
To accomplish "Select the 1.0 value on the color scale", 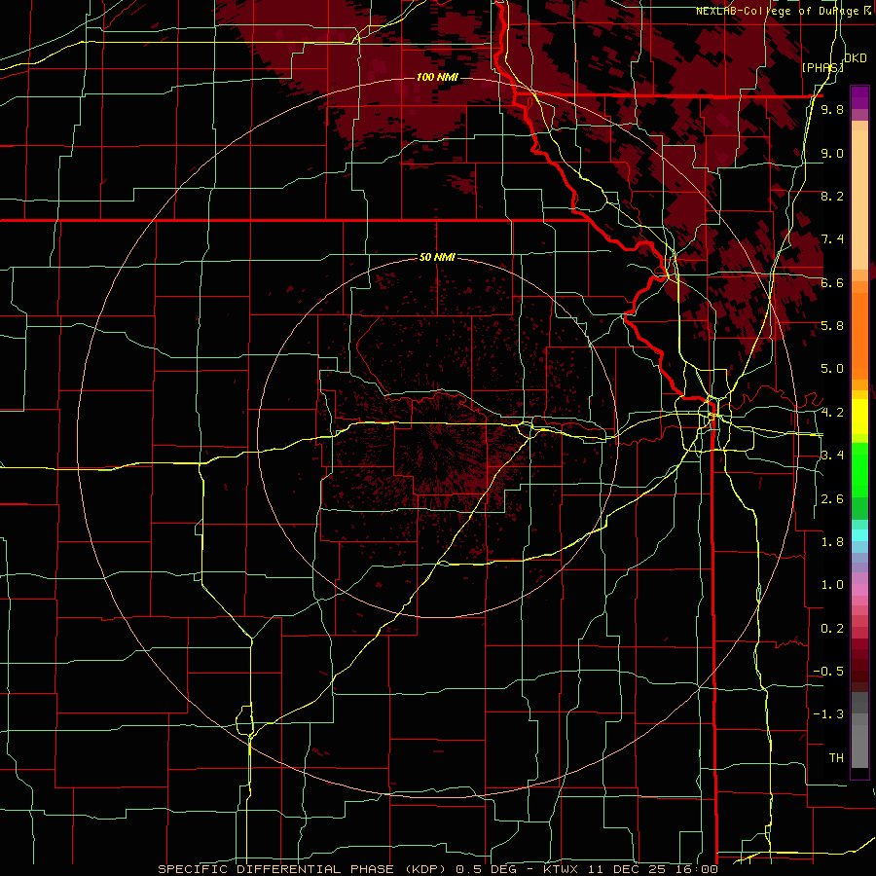I will tap(832, 585).
